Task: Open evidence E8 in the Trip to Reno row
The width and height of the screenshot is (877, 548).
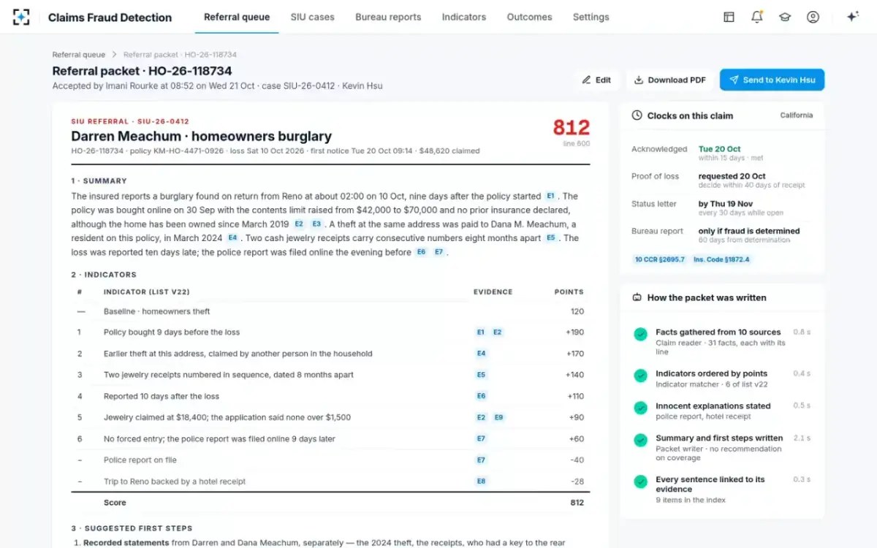Action: [481, 482]
